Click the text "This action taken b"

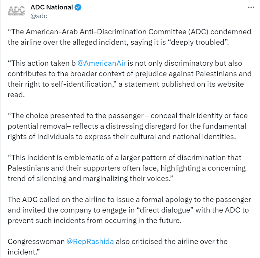click(42, 63)
